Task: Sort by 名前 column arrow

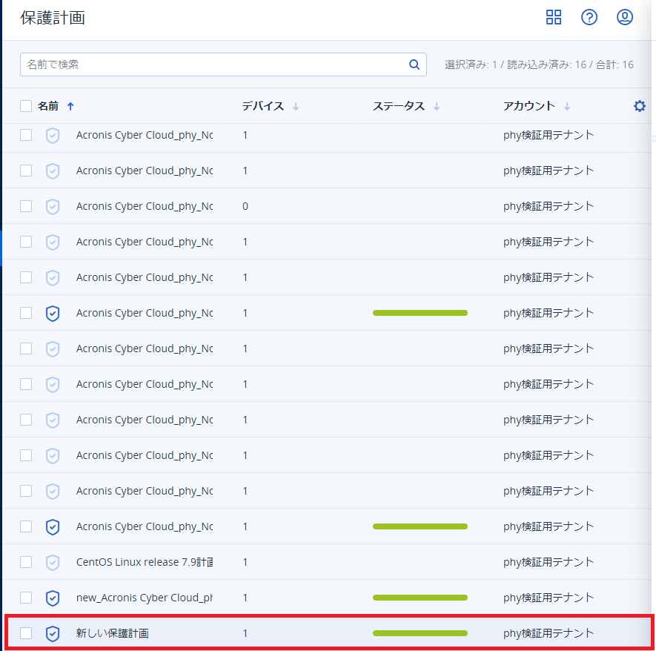Action: pyautogui.click(x=70, y=106)
